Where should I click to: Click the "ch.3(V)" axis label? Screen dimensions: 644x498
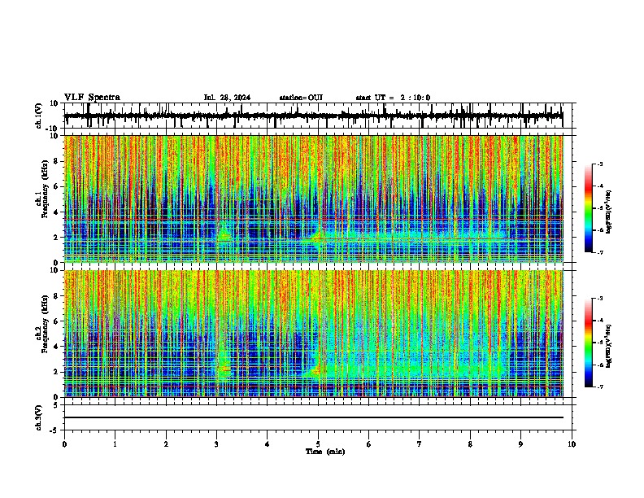point(39,417)
